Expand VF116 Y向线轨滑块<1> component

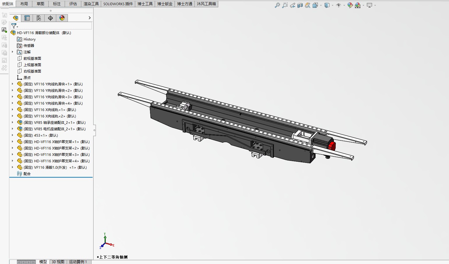tap(13, 84)
